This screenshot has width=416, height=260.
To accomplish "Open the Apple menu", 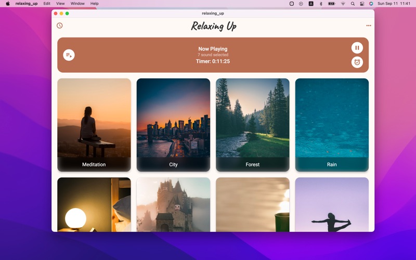I will point(8,4).
